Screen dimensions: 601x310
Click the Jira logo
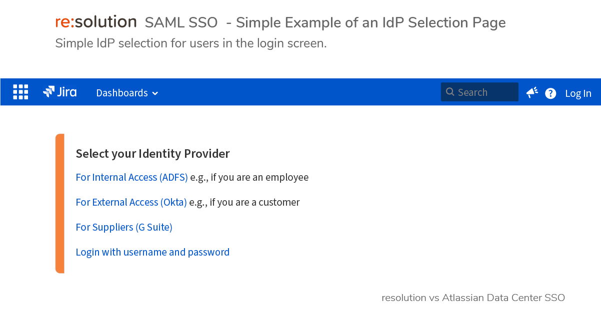[60, 92]
